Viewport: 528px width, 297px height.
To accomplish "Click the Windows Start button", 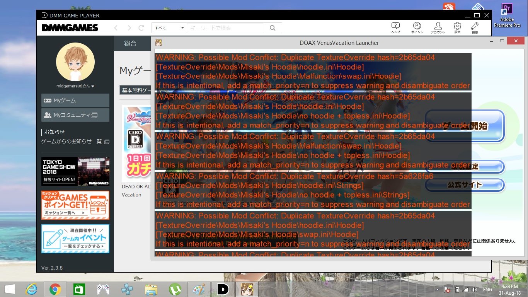I will point(9,289).
